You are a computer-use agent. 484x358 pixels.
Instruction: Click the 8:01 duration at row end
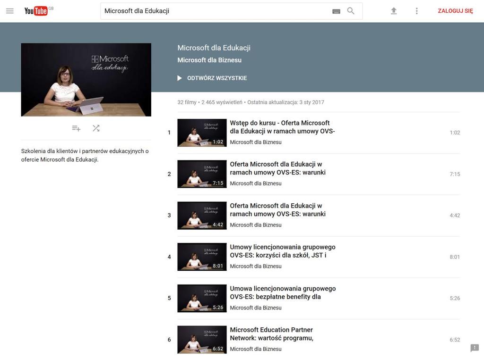tap(455, 257)
